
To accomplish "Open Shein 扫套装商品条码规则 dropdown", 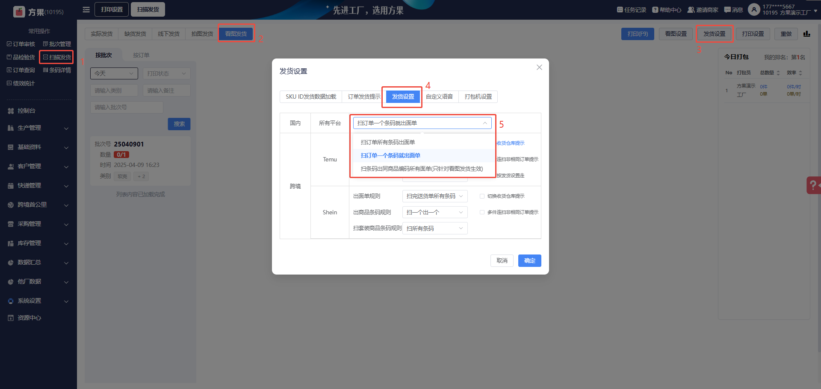I will [435, 228].
